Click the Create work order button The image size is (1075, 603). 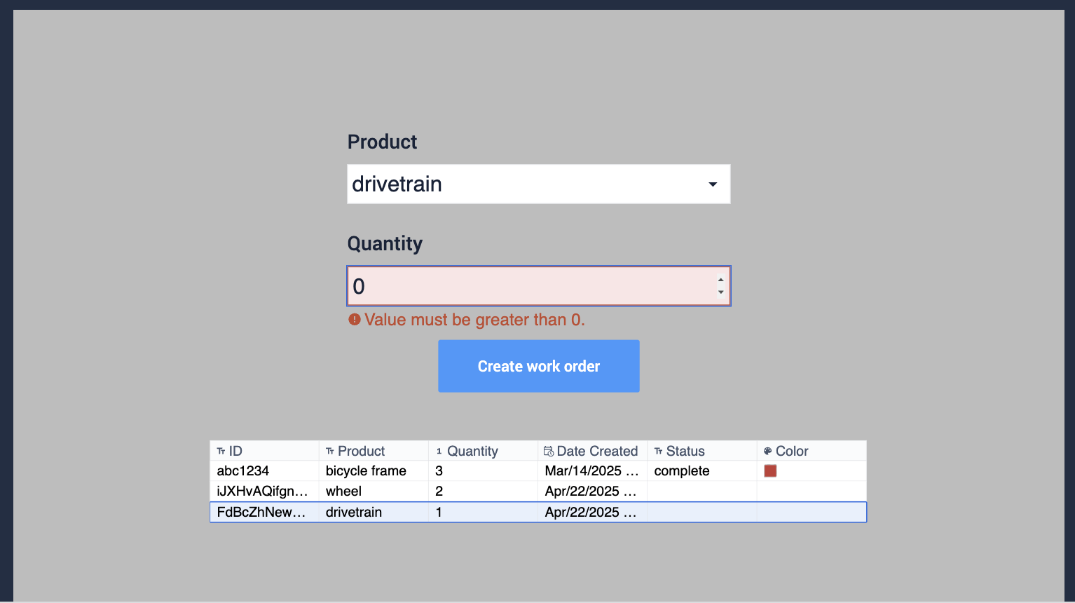click(x=538, y=366)
